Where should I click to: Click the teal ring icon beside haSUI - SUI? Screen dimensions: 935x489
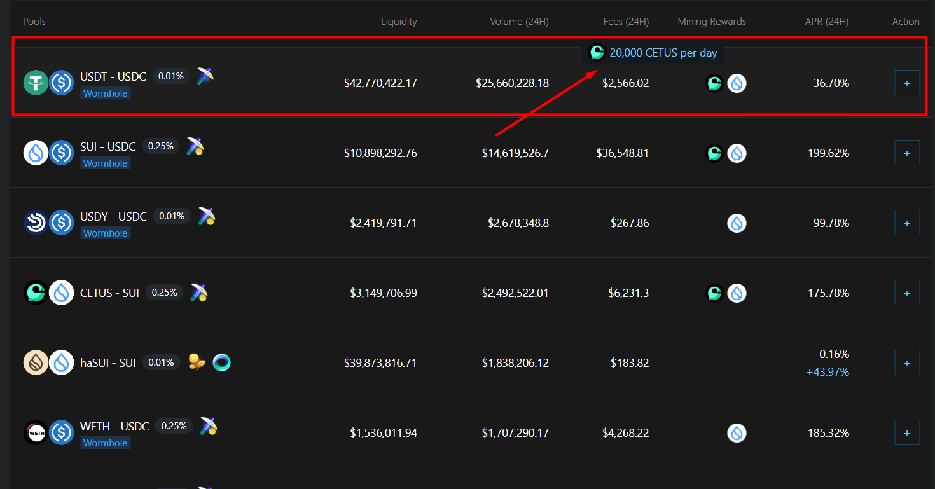[221, 362]
